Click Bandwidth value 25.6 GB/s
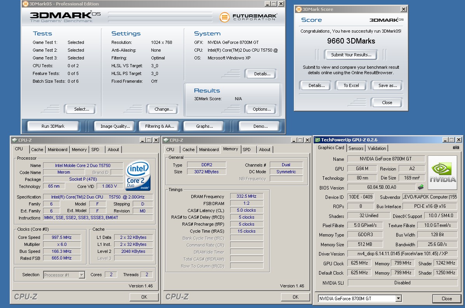This screenshot has width=465, height=308. (437, 244)
